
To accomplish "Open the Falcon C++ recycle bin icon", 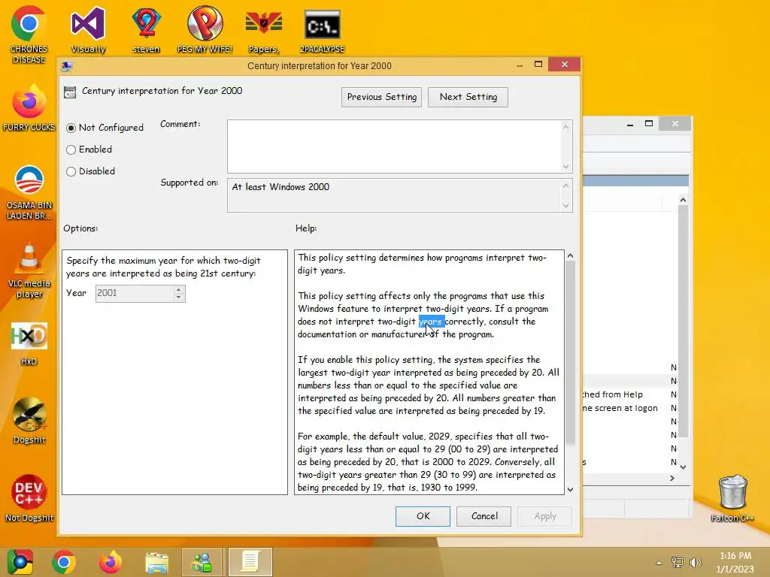I will (x=732, y=499).
